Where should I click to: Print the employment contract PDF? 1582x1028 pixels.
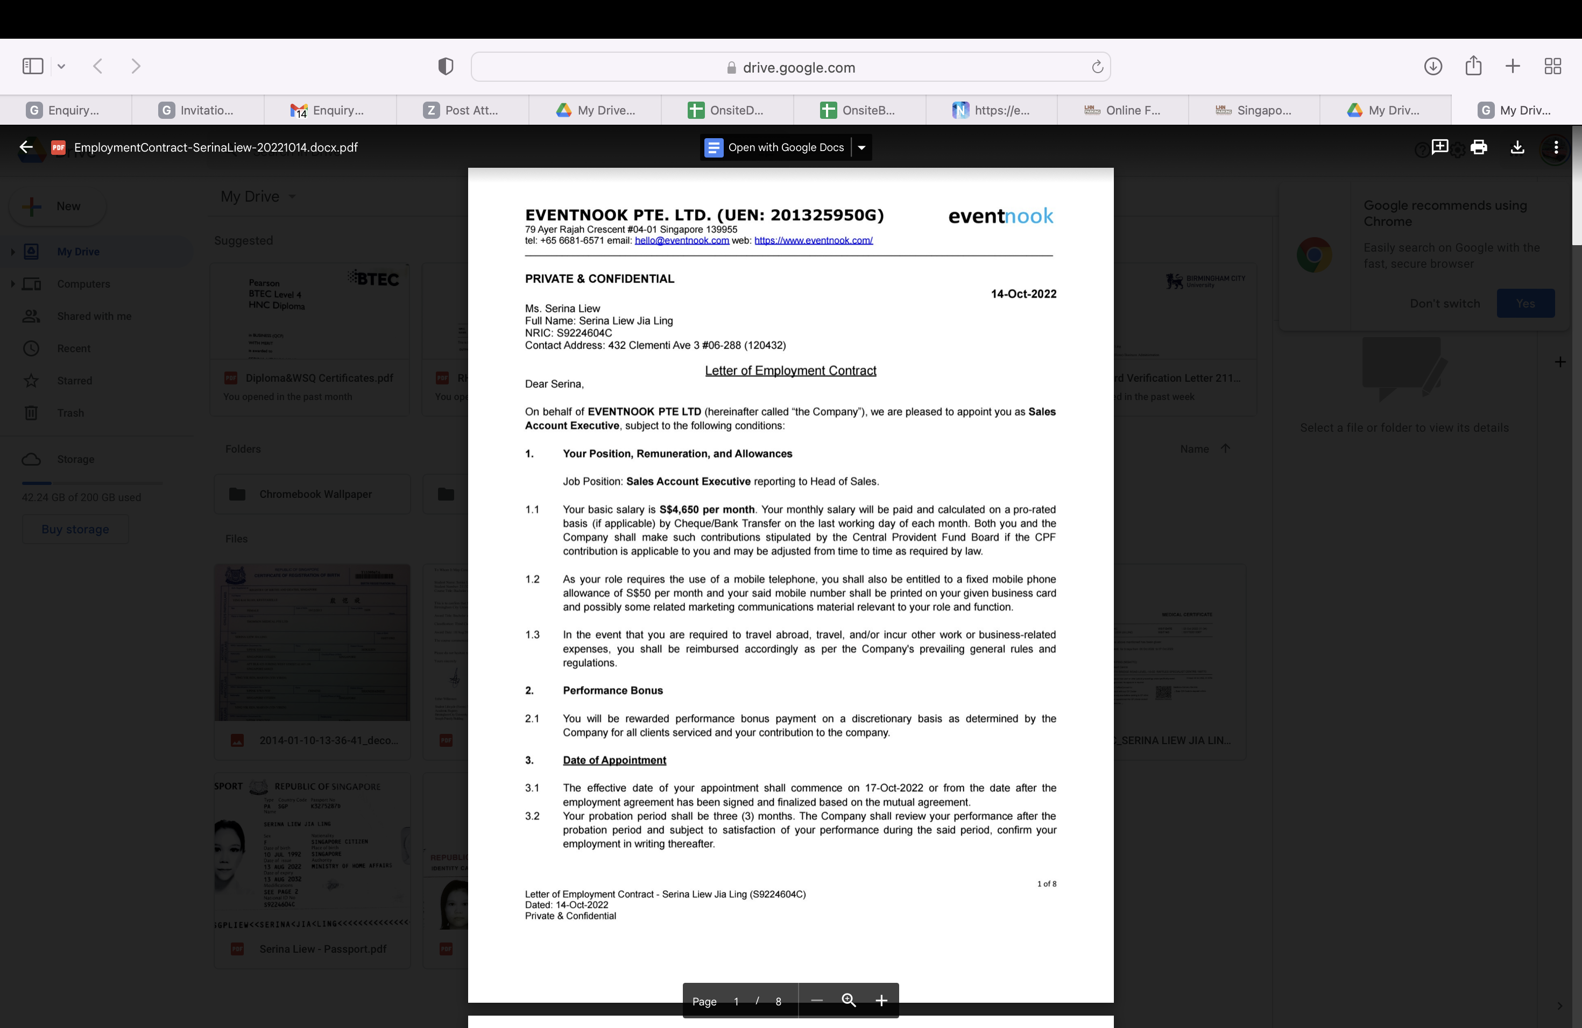(1478, 147)
